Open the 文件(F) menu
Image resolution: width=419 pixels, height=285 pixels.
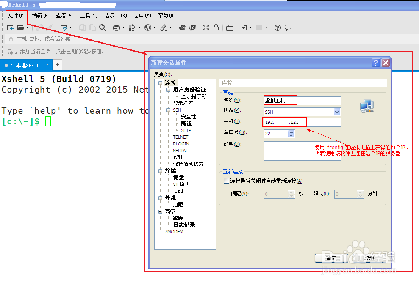(x=16, y=16)
